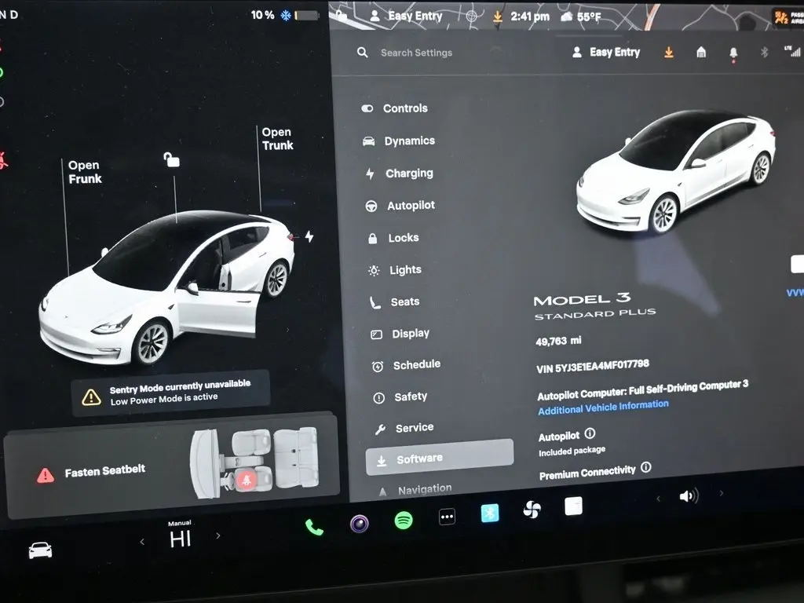The height and width of the screenshot is (603, 804).
Task: Toggle the door lock icon above car
Action: [171, 160]
